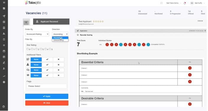The height and width of the screenshot is (111, 208).
Task: Select the checkmark in the eye icon filter row
Action: click(x=47, y=75)
